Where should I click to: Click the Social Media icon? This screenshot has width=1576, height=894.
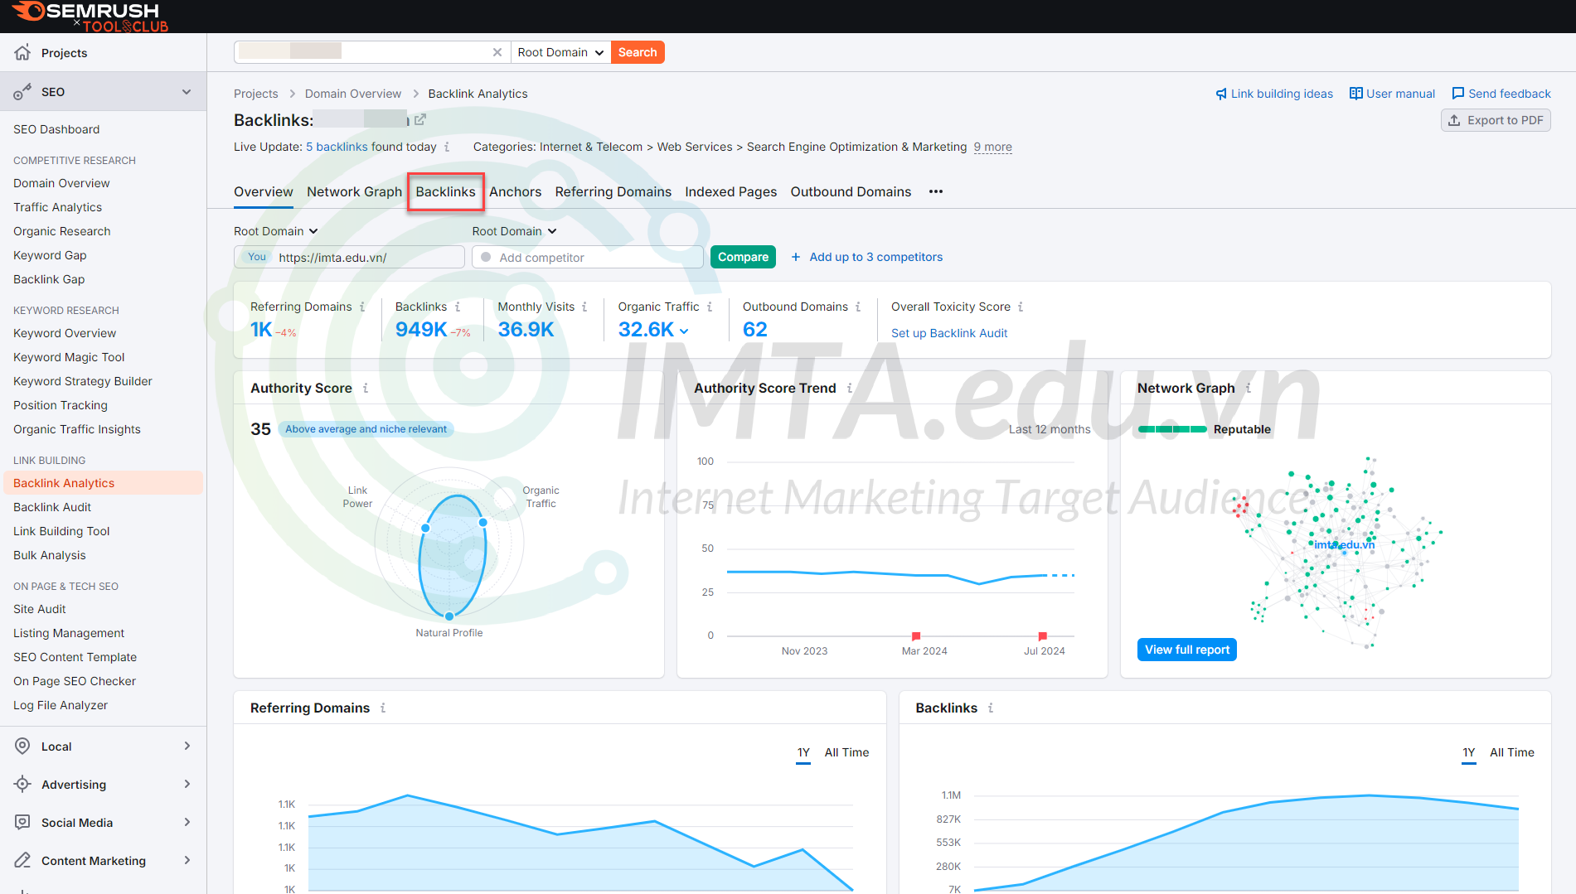(x=22, y=822)
